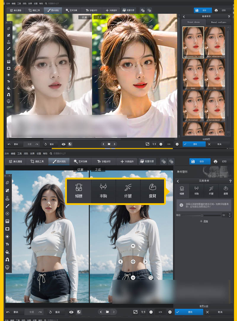Toggle the split compare view in the body-shaping window
Viewport: 237px width, 321px height.
point(79,312)
